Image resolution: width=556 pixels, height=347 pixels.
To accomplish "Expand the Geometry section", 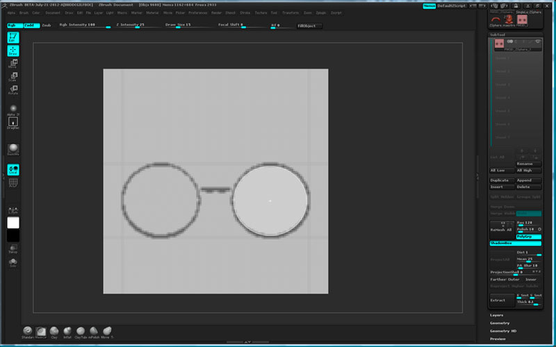I will click(x=500, y=323).
